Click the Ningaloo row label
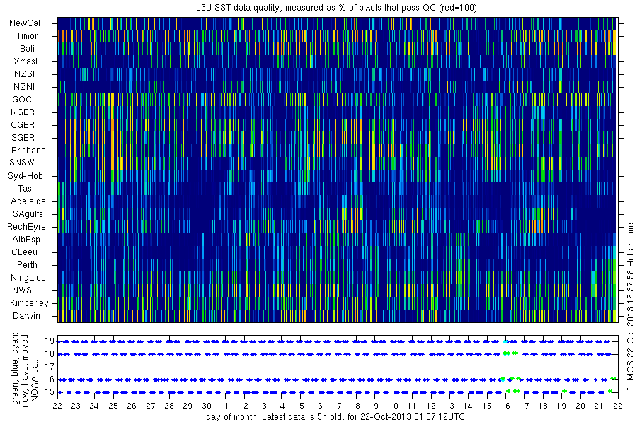Screen dimensions: 637x424 (x=28, y=278)
